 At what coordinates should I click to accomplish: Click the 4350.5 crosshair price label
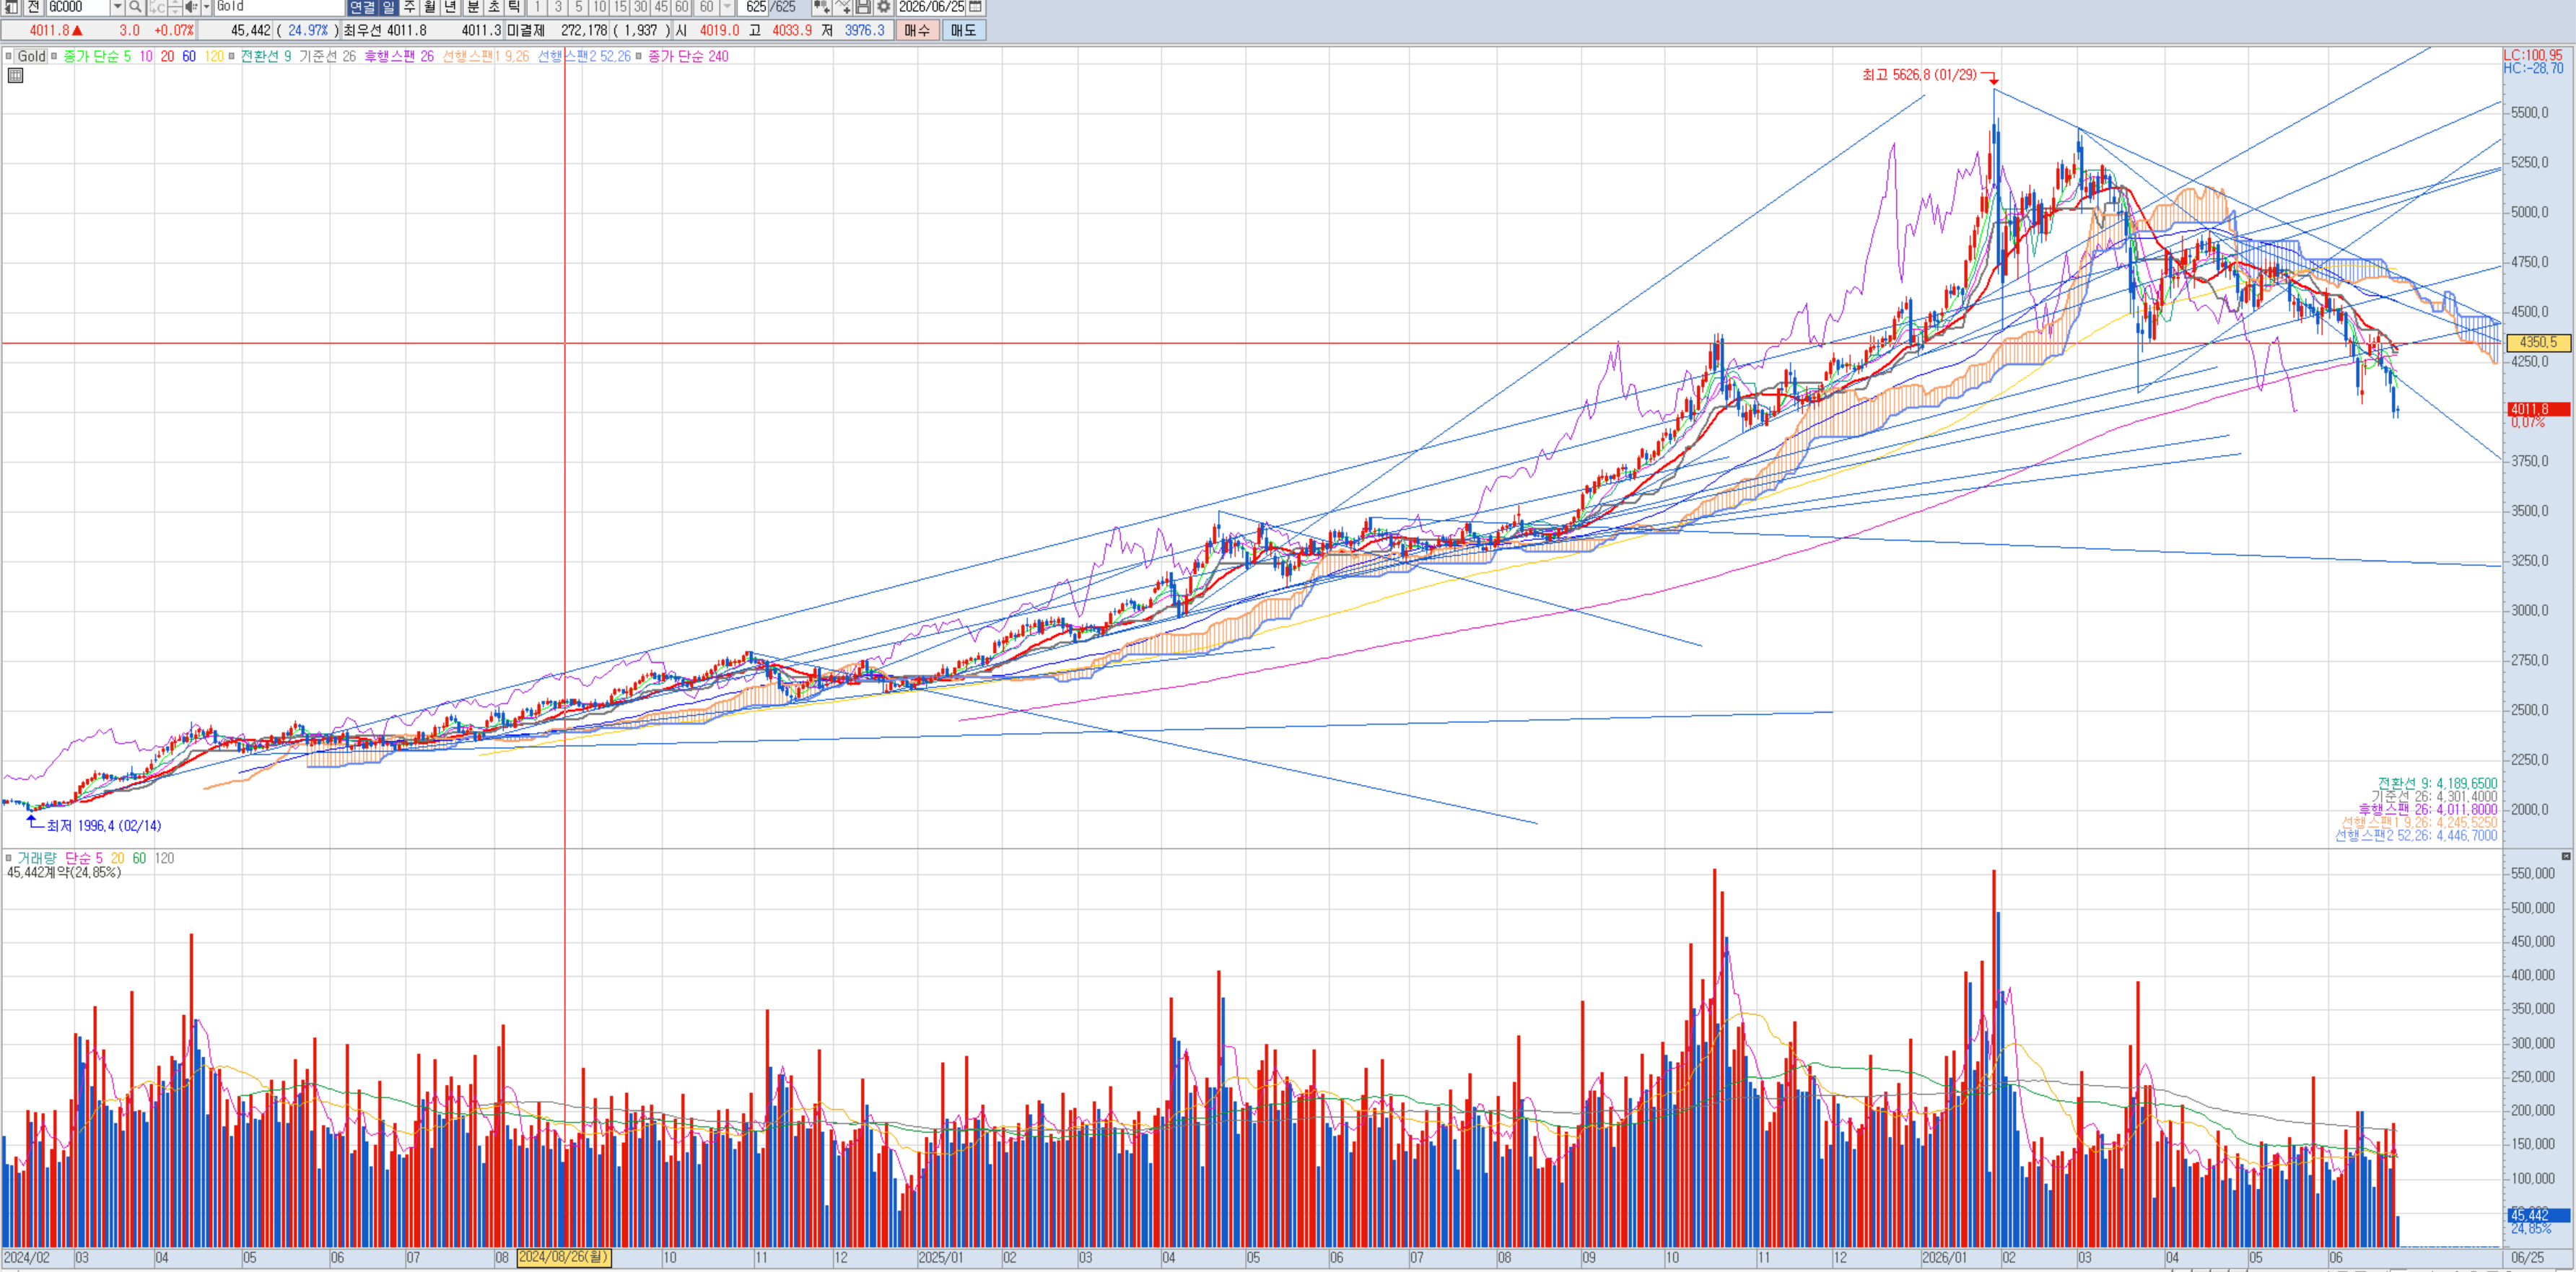(2538, 342)
